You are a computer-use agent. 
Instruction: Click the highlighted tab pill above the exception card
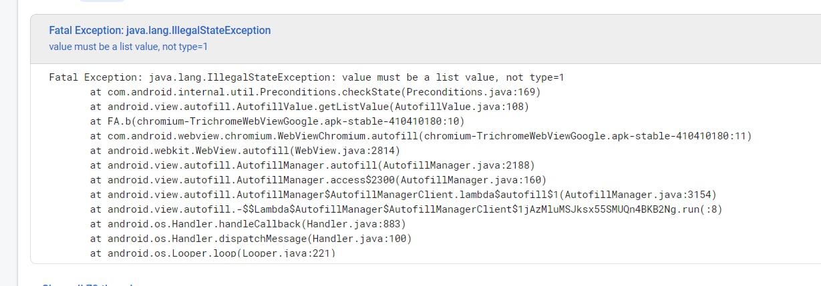point(102,1)
